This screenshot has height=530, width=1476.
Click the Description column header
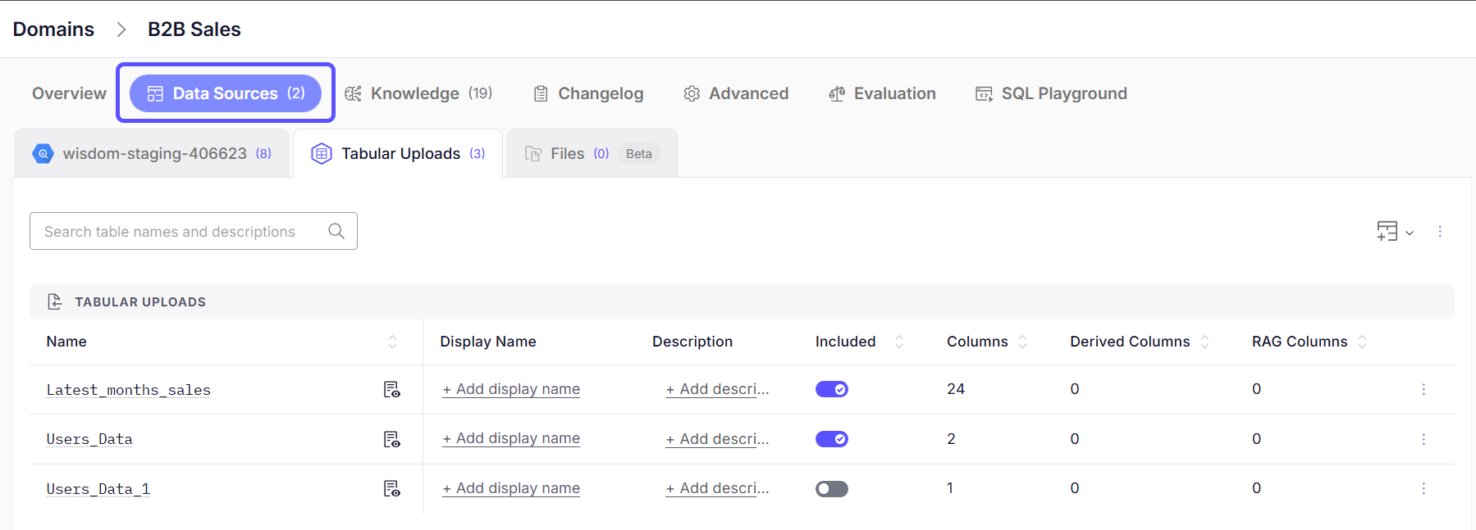coord(692,342)
